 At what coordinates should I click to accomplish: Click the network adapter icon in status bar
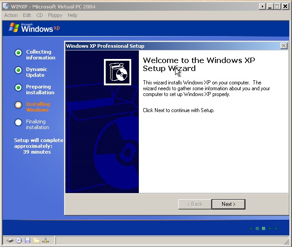pyautogui.click(x=45, y=240)
